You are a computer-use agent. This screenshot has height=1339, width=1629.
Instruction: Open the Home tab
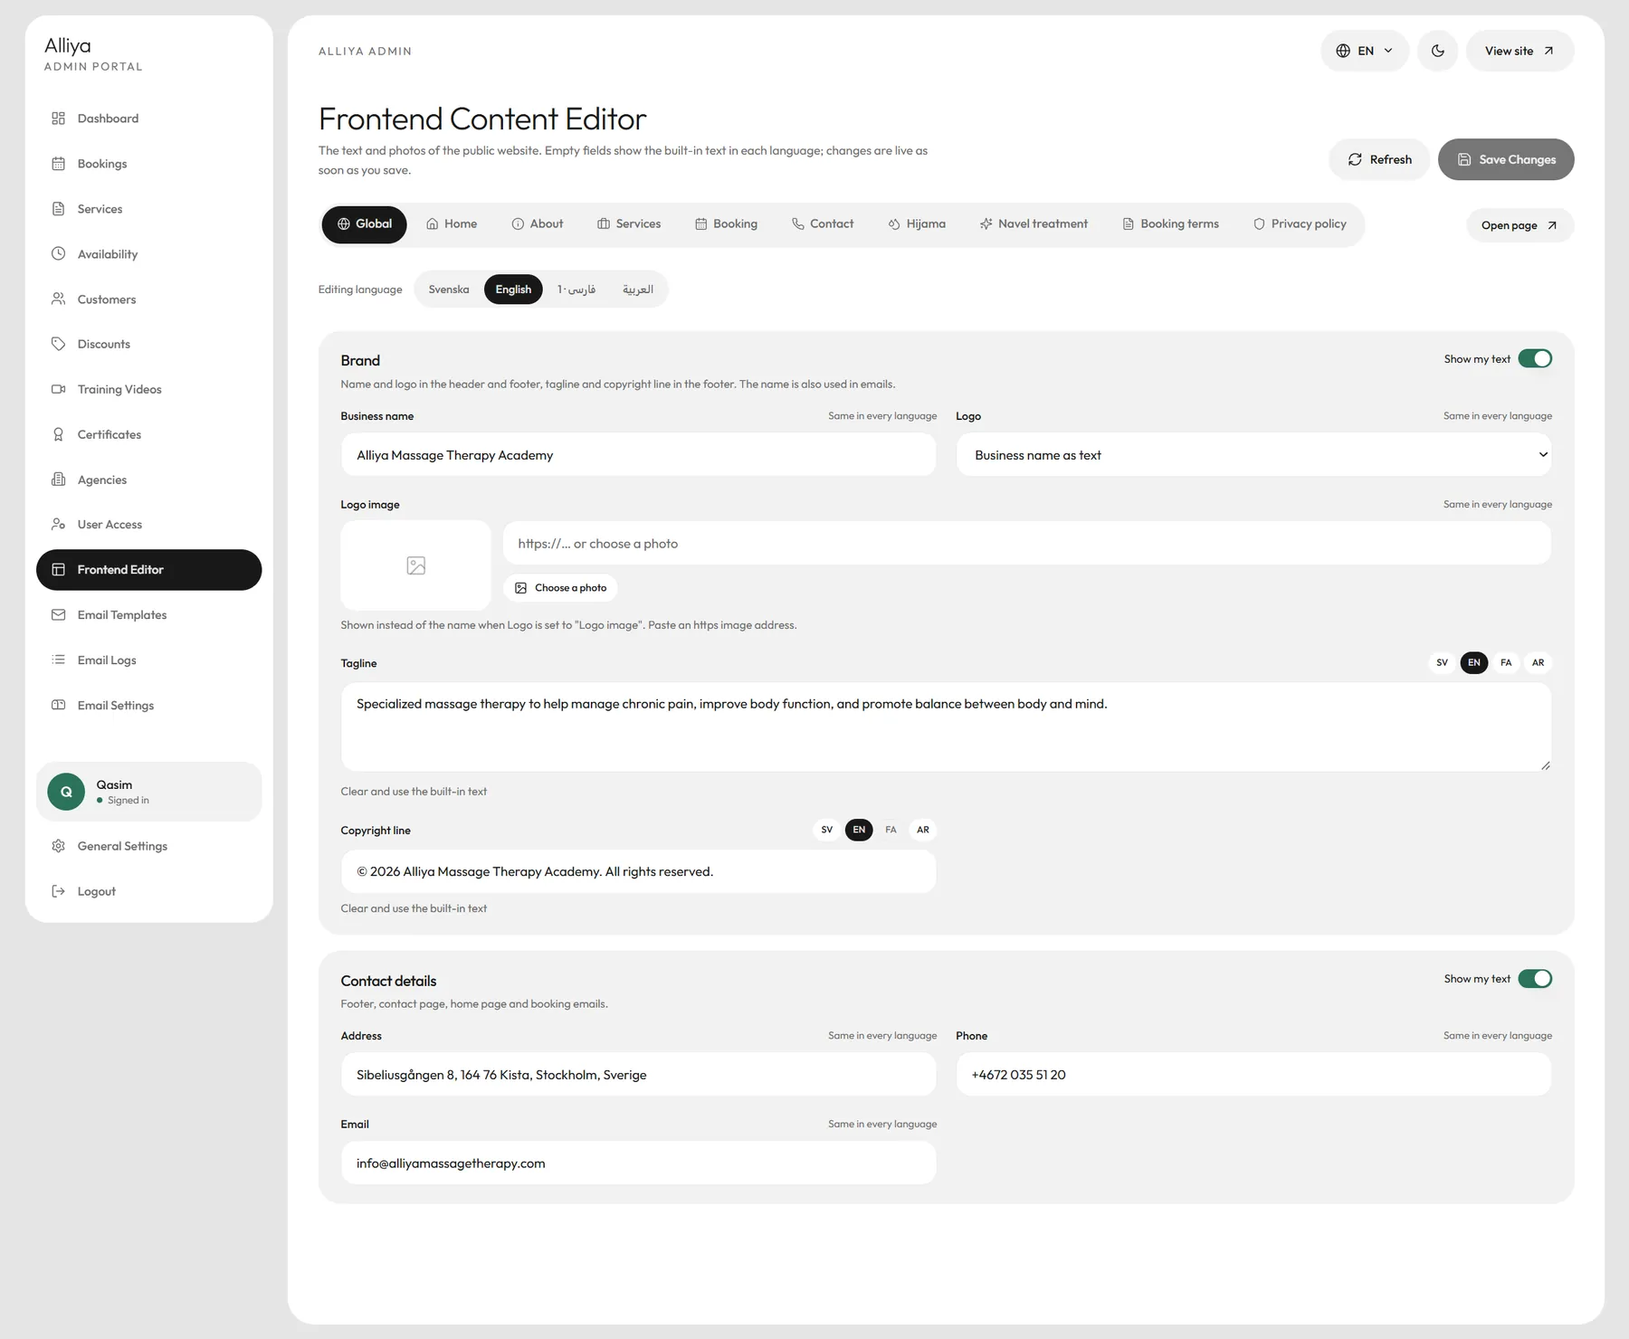tap(452, 224)
